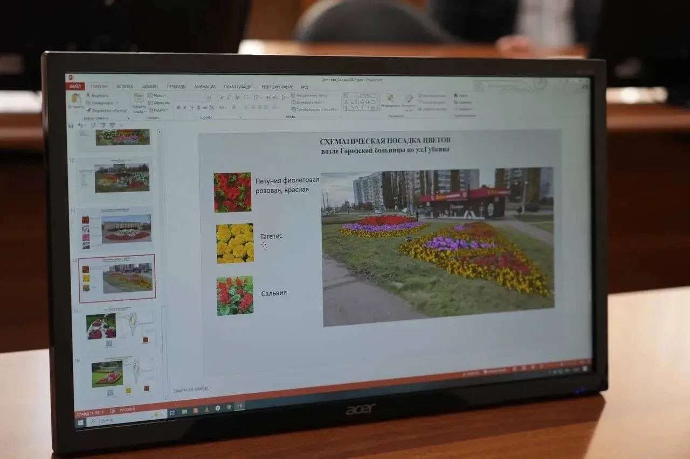Click the yellow marigold picture on slide

point(235,243)
